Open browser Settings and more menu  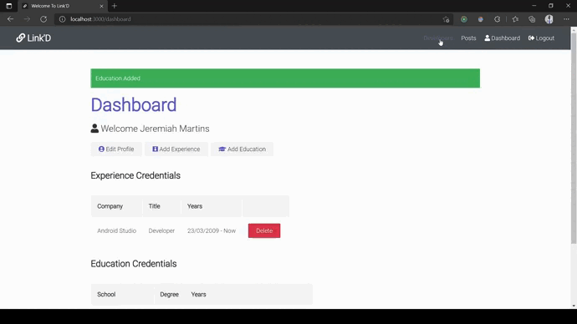tap(566, 19)
